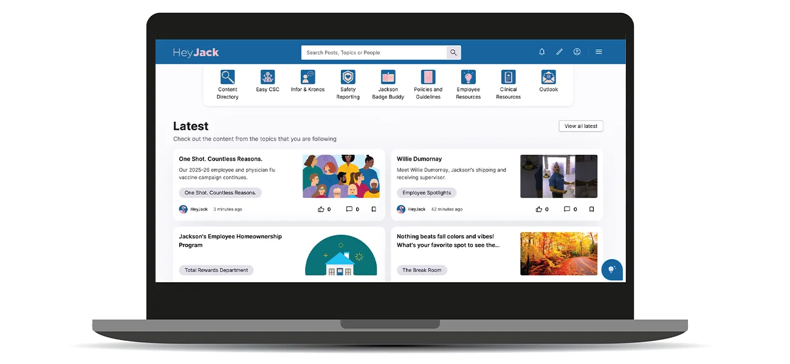Image resolution: width=790 pixels, height=364 pixels.
Task: Open the Infor & Kronos icon
Action: (x=308, y=77)
